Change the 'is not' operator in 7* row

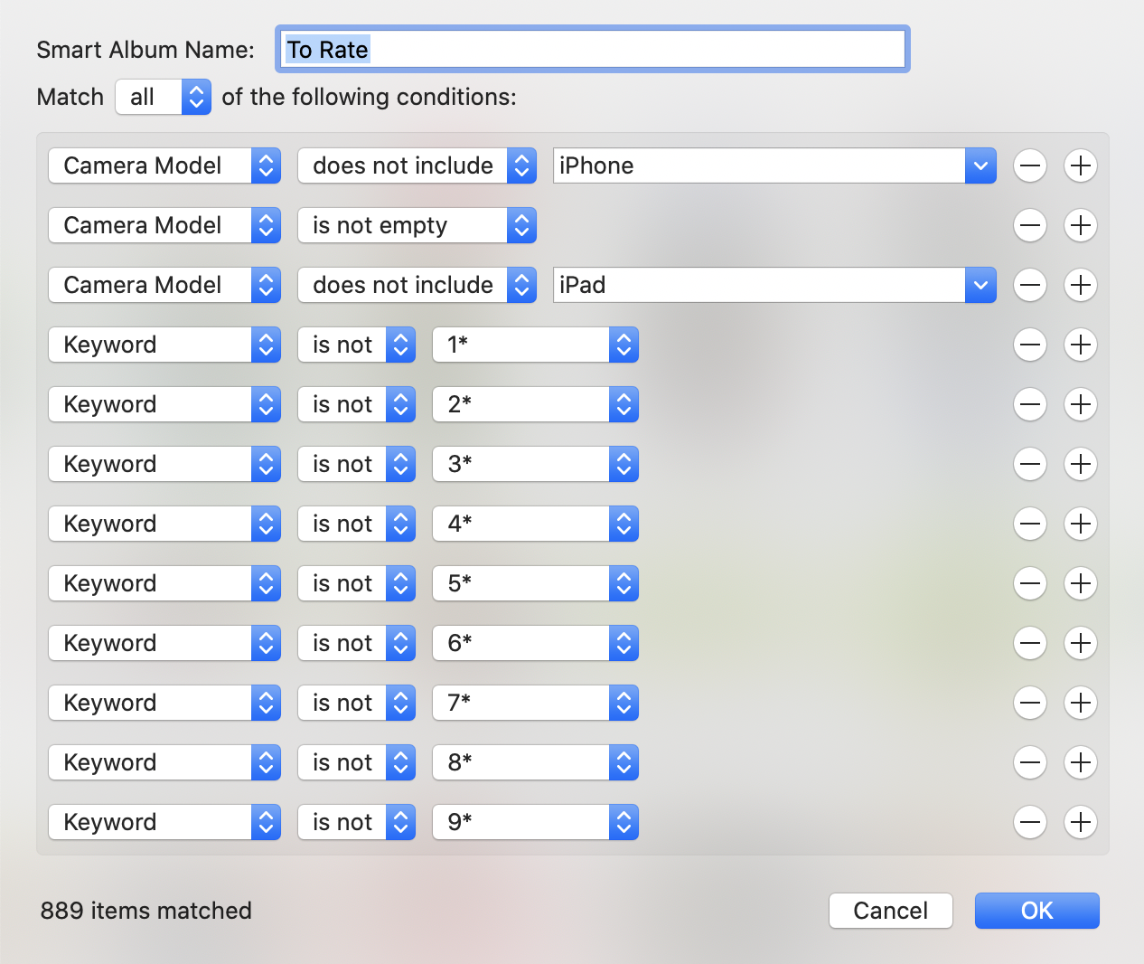coord(356,703)
